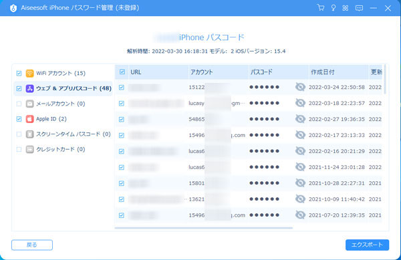
Task: Uncheck the row created 2022-02-16 20:21:29
Action: tap(122, 151)
